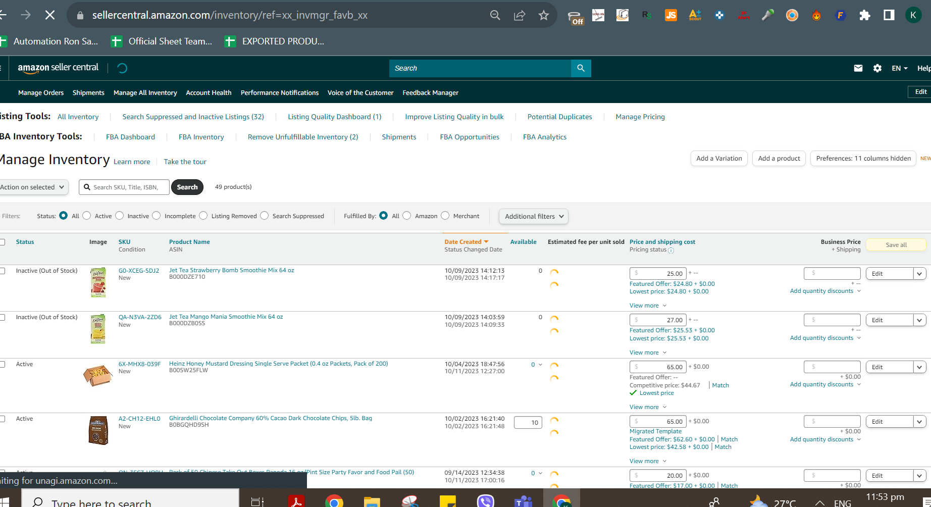Screen dimensions: 931x507
Task: Open Shipments in top navigation
Action: 88,92
